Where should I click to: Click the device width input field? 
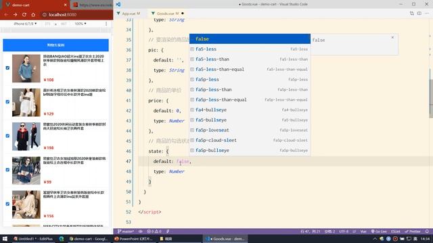[48, 24]
